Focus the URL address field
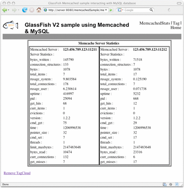 pos(76,10)
